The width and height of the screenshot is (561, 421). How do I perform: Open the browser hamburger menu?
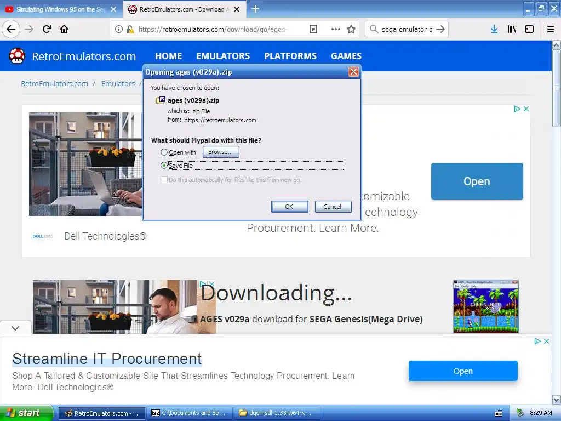click(551, 29)
